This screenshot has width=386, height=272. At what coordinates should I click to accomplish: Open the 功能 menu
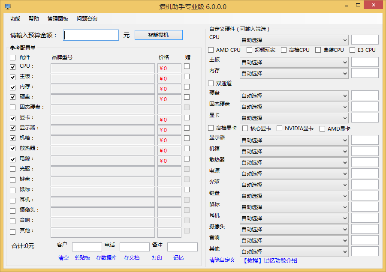(15, 19)
